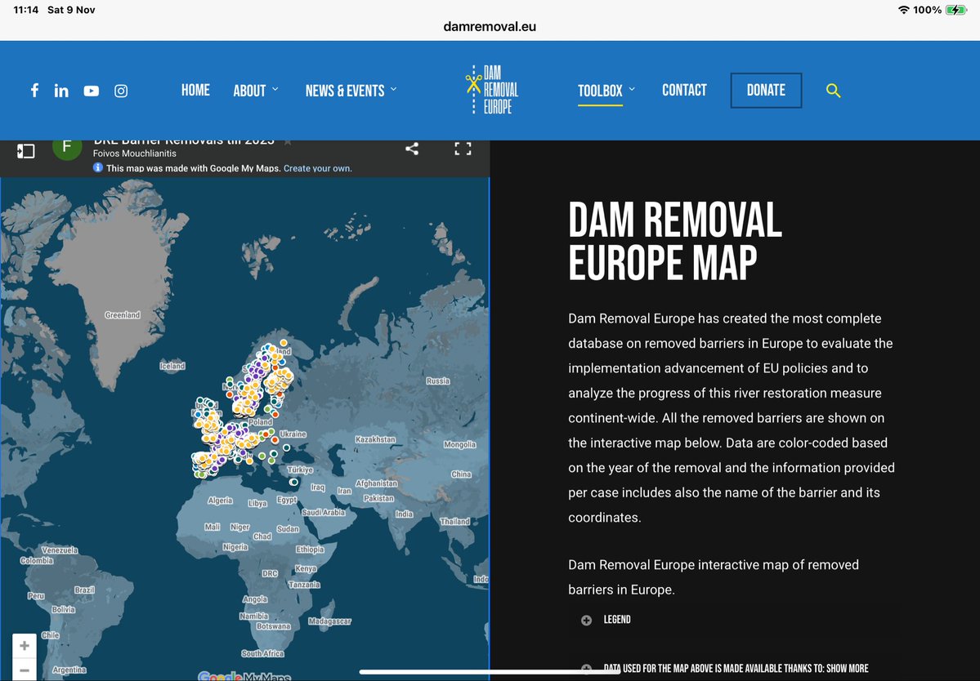The width and height of the screenshot is (980, 681).
Task: Star the DRE Barrier Removals map
Action: pyautogui.click(x=288, y=142)
